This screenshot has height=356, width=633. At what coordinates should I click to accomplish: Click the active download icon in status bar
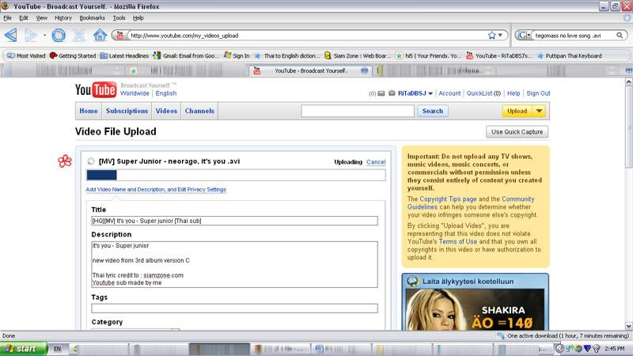click(x=501, y=335)
